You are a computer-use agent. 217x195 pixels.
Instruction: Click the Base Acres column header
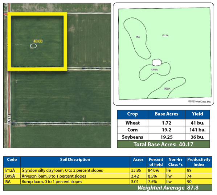coord(167,114)
